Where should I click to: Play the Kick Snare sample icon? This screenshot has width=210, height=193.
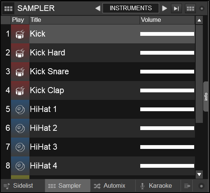20,72
